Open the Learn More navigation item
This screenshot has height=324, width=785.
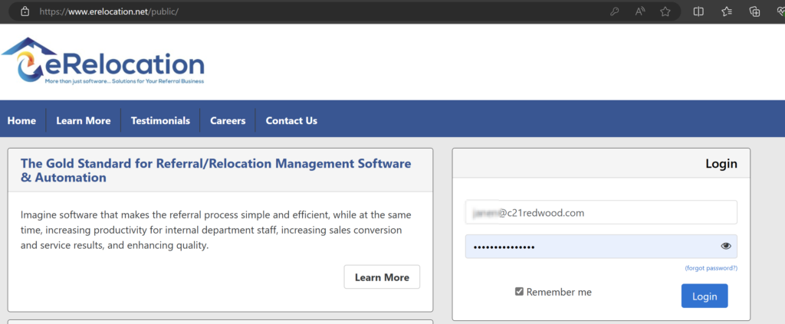pos(83,120)
